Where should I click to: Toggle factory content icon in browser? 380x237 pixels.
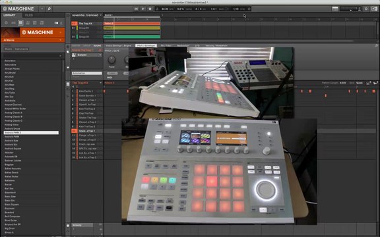[56, 23]
